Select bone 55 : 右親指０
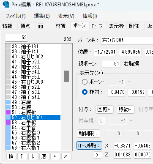 point(33,133)
